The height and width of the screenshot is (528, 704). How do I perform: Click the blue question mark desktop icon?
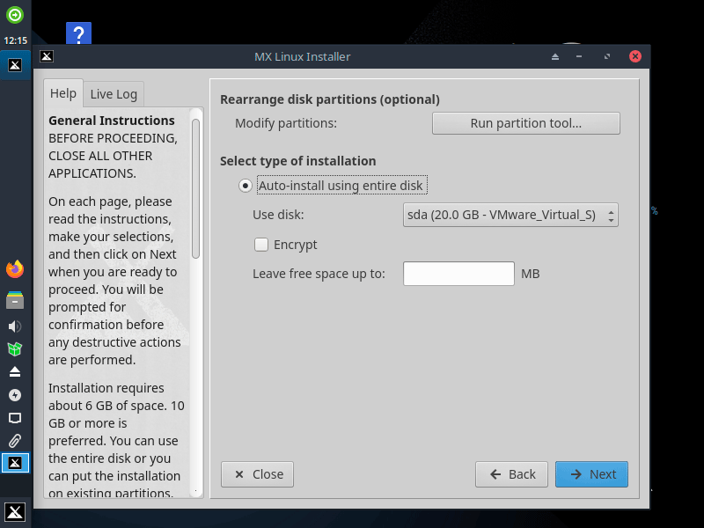coord(78,36)
